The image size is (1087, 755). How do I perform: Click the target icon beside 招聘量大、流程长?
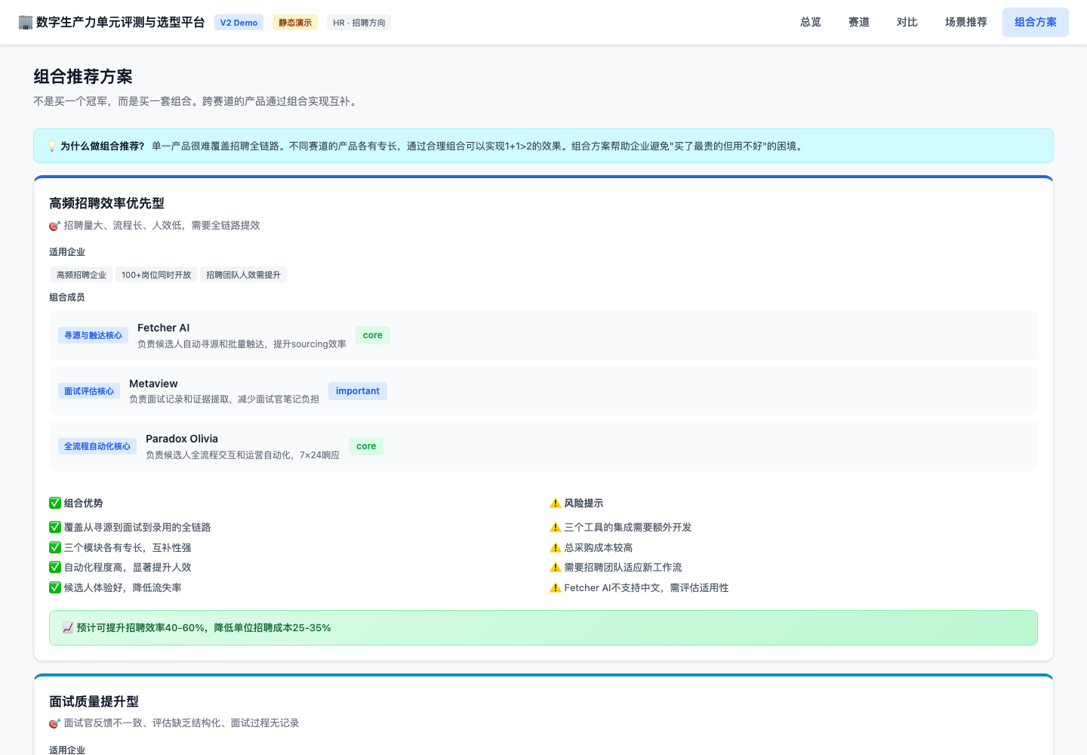point(54,226)
